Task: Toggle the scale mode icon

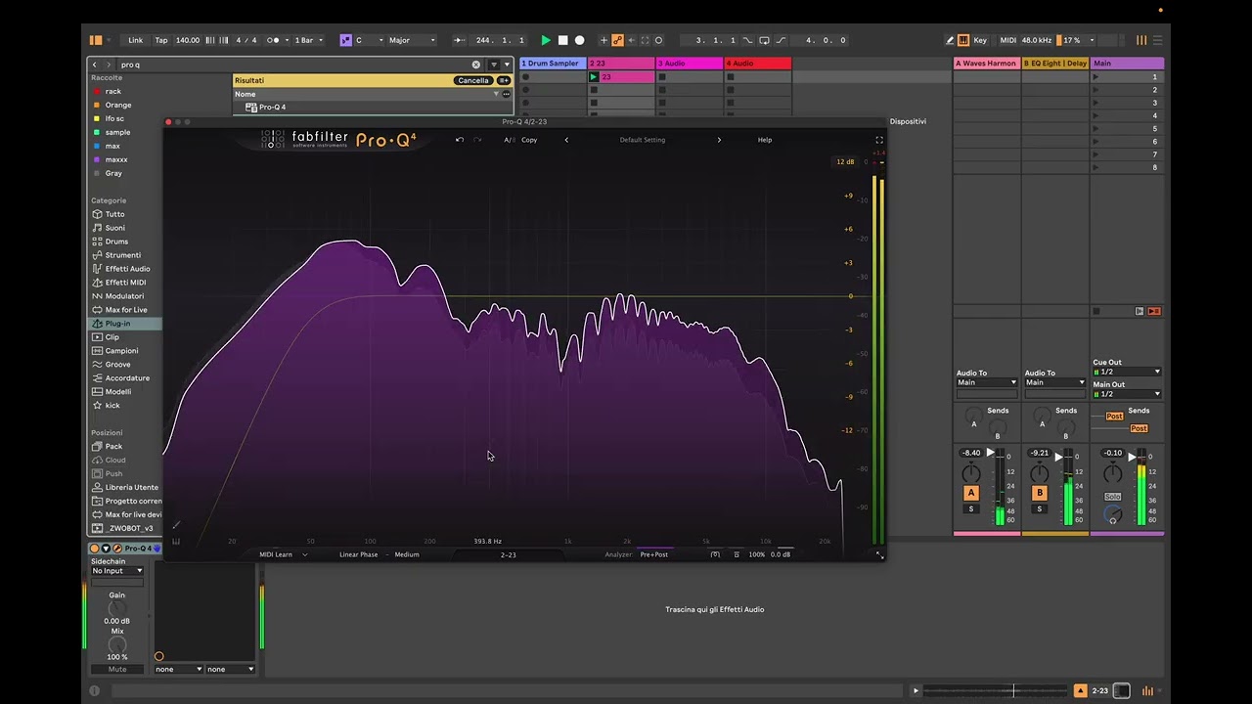Action: coord(345,40)
